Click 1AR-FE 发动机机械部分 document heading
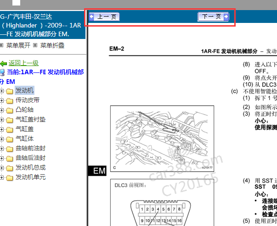This screenshot has width=277, height=226. (229, 51)
